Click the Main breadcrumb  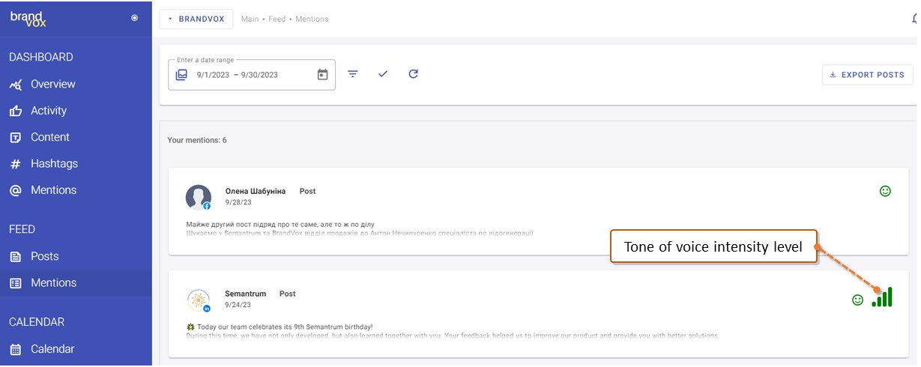pos(250,19)
